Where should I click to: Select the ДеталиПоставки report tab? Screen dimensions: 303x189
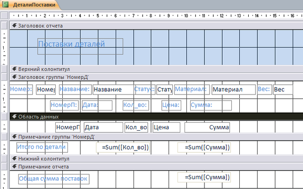[31, 5]
